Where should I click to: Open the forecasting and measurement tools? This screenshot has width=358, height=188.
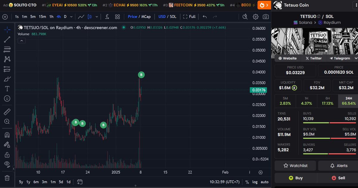(7, 69)
